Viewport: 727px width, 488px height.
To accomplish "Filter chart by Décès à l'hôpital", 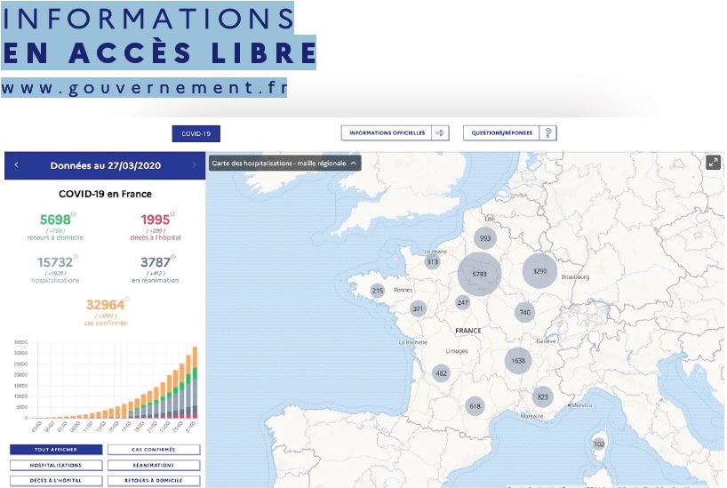I will click(56, 481).
